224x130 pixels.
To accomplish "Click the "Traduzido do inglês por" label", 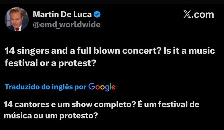I will [46, 87].
